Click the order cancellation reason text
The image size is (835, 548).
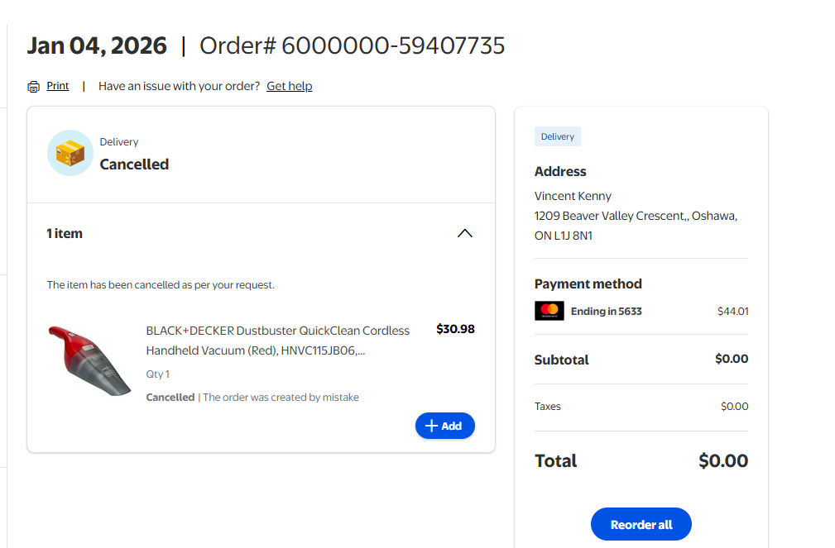coord(281,398)
